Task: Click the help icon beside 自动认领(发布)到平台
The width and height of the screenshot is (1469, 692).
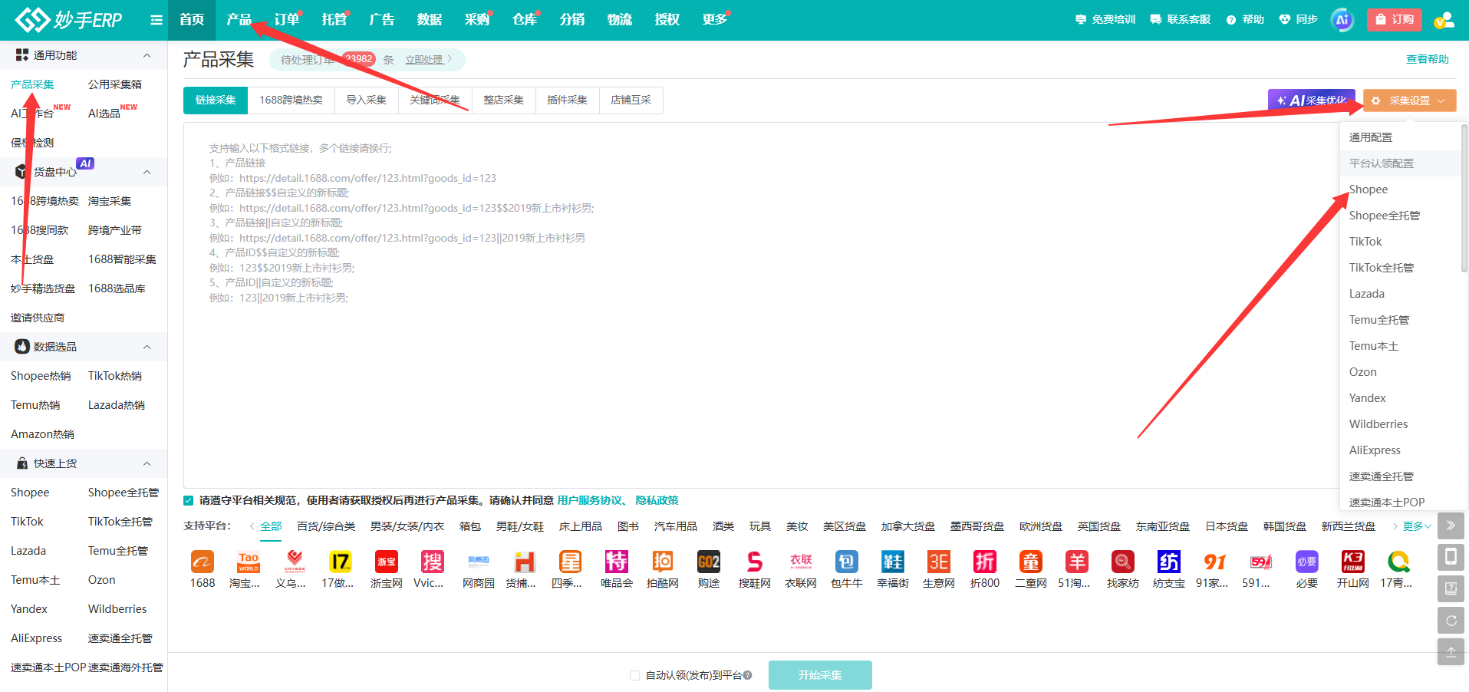Action: 747,675
